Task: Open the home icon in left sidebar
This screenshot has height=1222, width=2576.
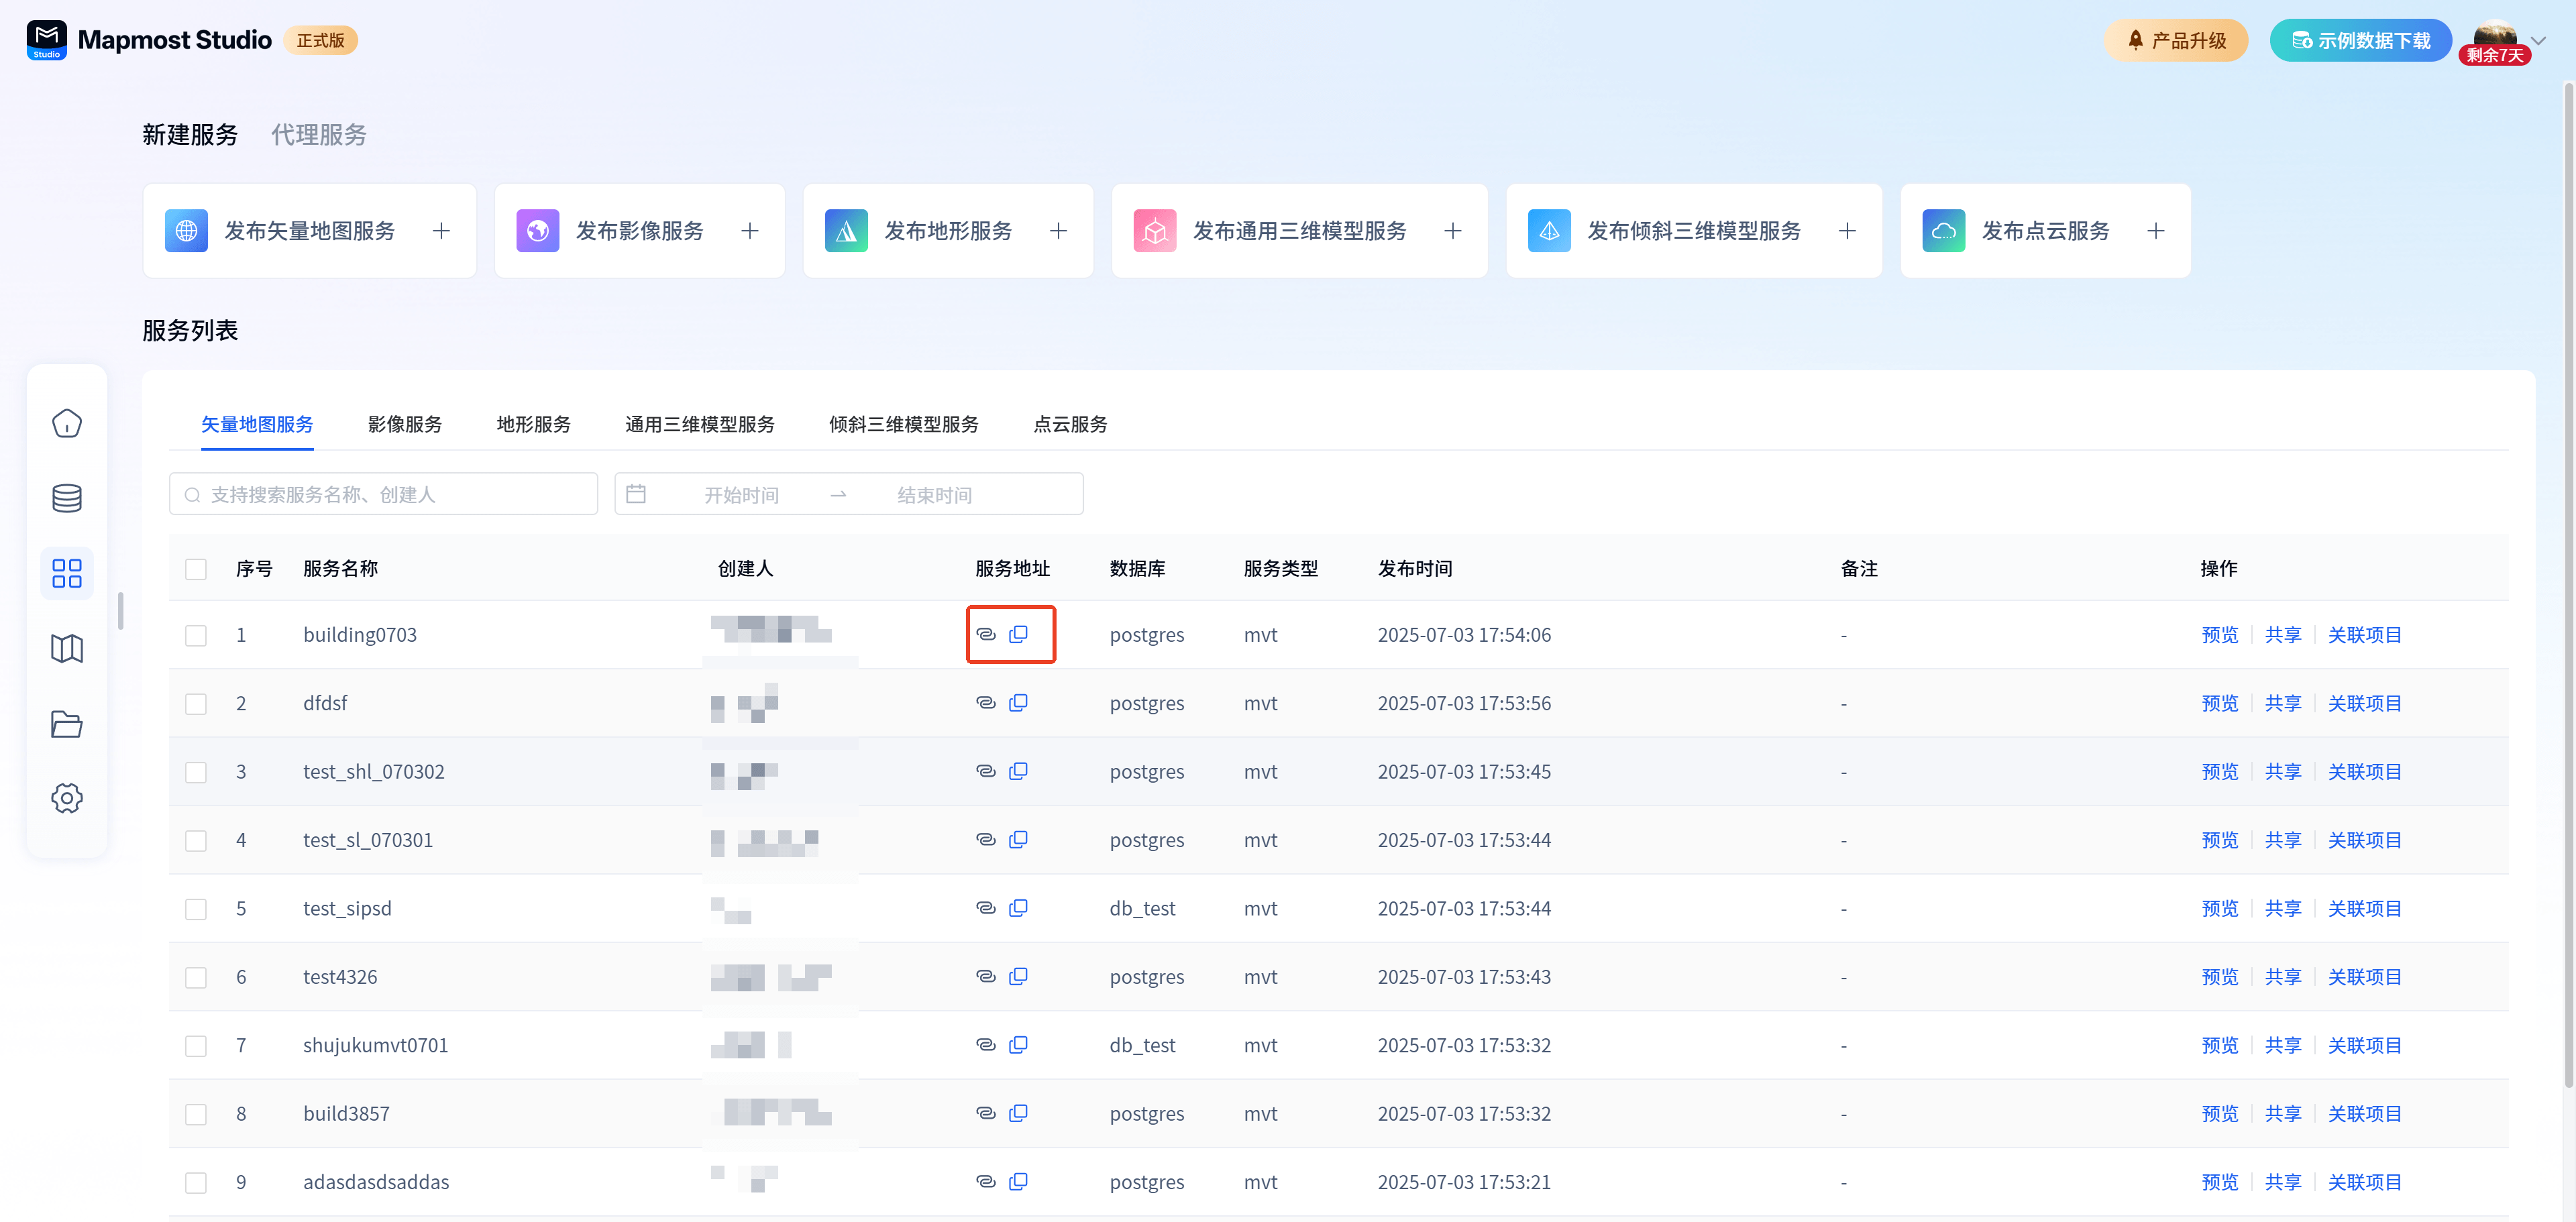Action: click(x=67, y=423)
